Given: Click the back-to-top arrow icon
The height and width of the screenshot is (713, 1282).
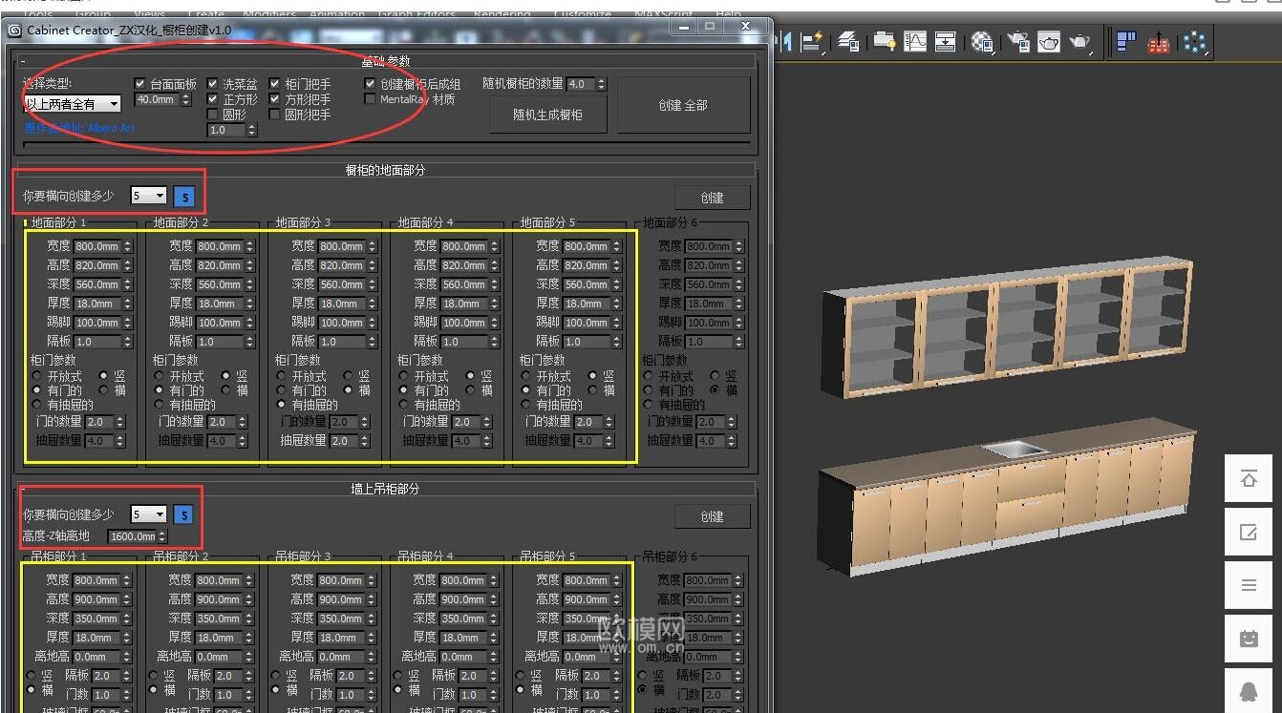Looking at the screenshot, I should (x=1249, y=479).
